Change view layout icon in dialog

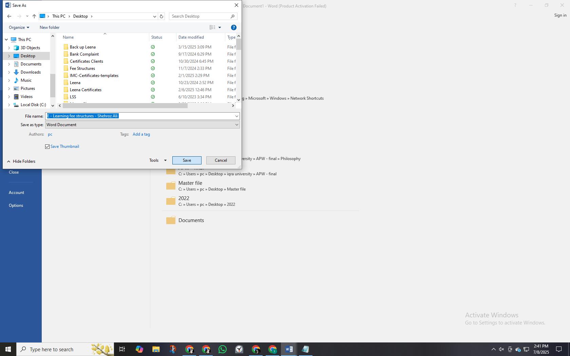point(212,27)
